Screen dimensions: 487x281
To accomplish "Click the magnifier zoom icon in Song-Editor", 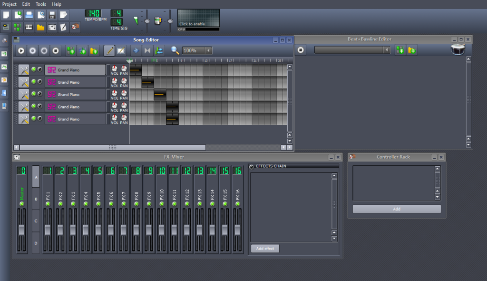I will [175, 50].
